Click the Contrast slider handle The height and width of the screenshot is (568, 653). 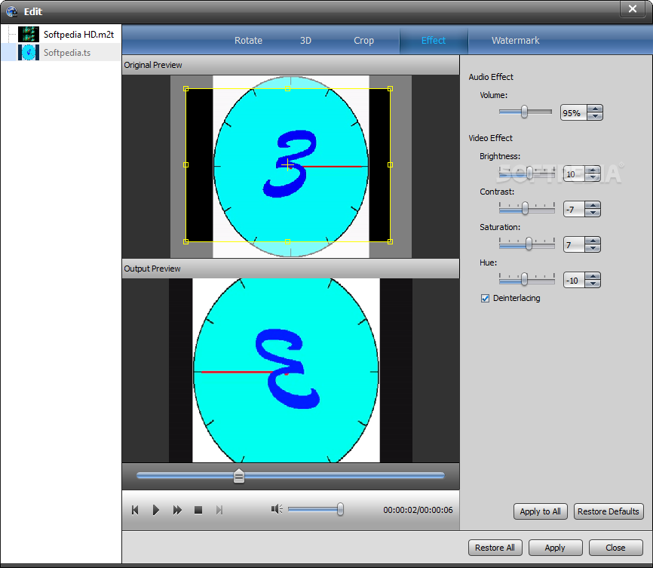pos(525,208)
